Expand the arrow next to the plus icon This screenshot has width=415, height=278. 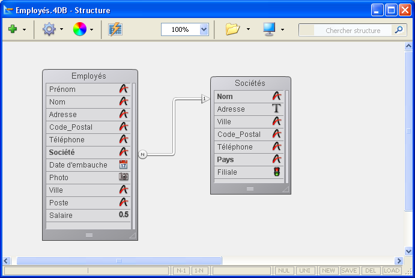[x=24, y=29]
